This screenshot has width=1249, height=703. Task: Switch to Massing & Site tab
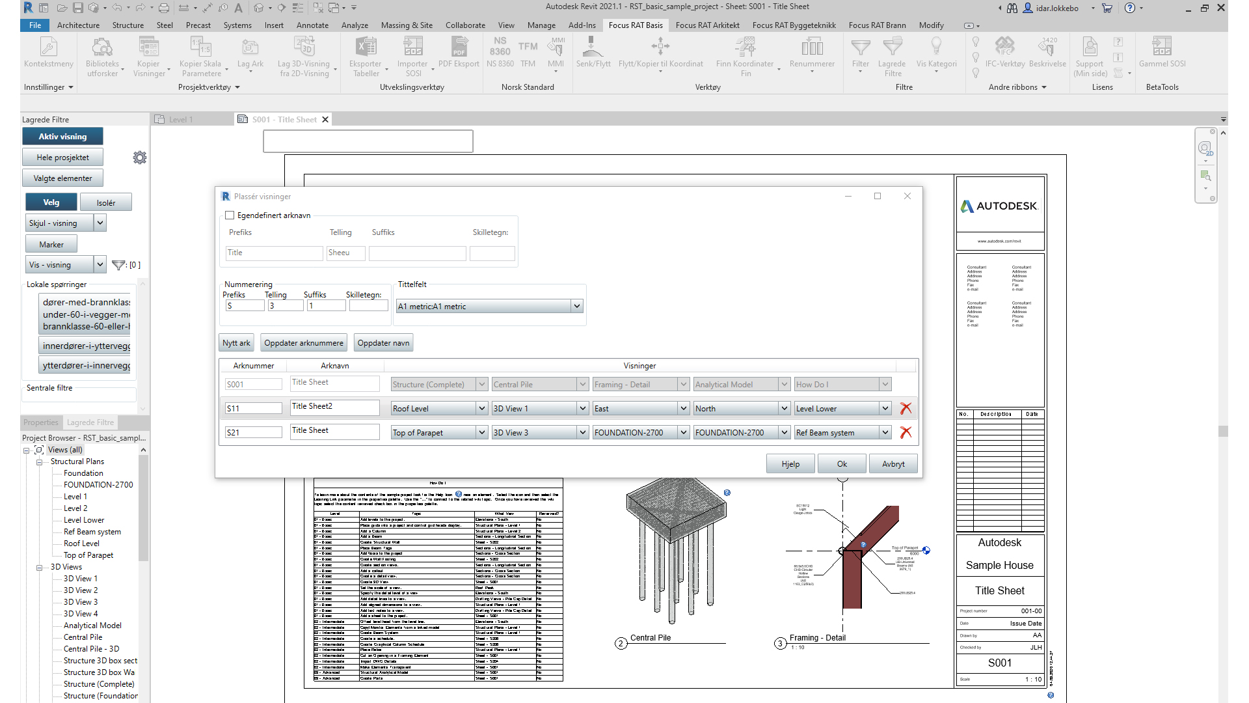407,25
